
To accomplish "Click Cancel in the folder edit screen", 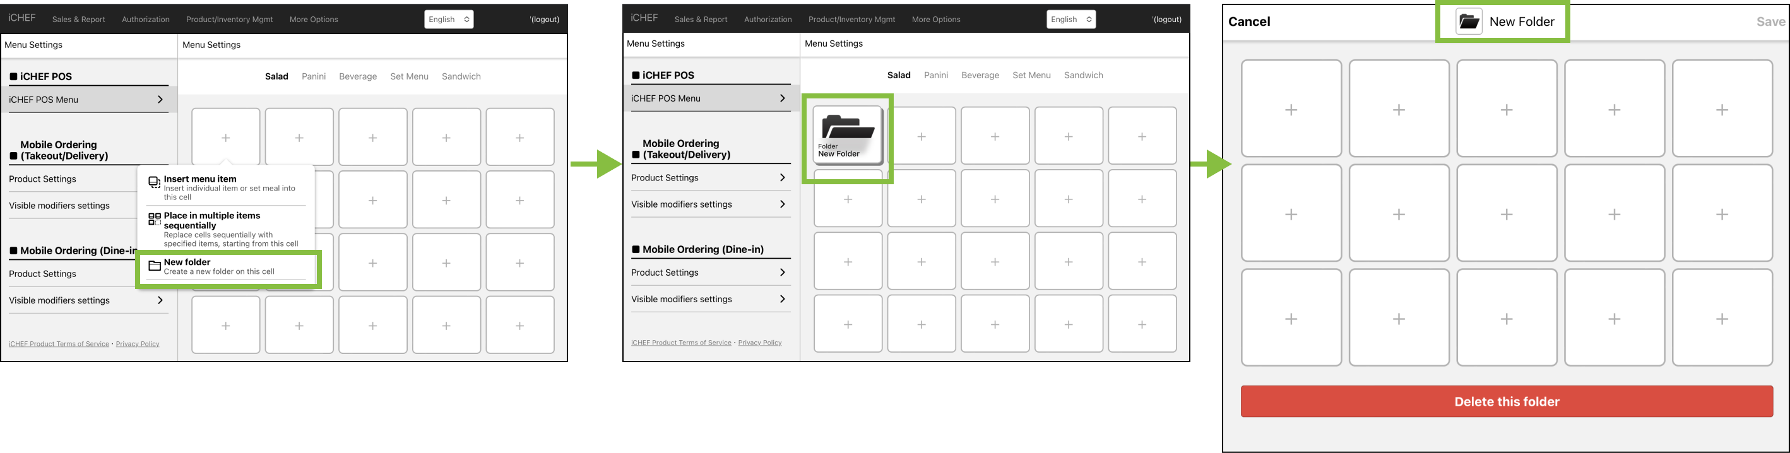I will click(x=1248, y=21).
